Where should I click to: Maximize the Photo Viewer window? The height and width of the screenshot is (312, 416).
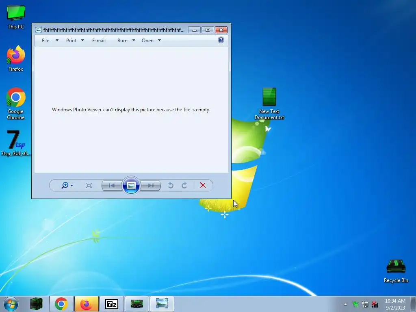(x=208, y=30)
